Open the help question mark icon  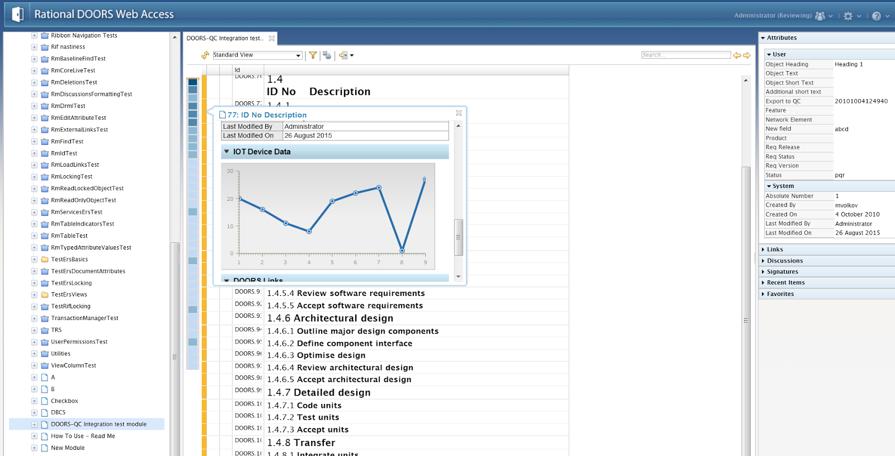pos(877,16)
